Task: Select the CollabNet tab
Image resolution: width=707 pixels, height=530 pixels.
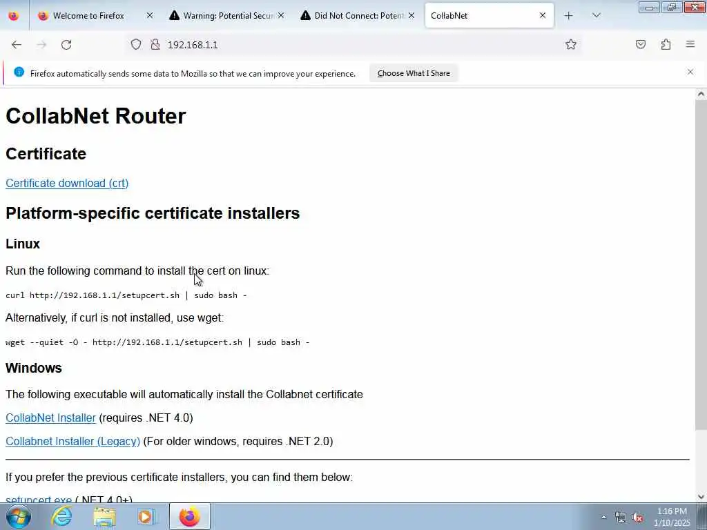Action: [490, 15]
